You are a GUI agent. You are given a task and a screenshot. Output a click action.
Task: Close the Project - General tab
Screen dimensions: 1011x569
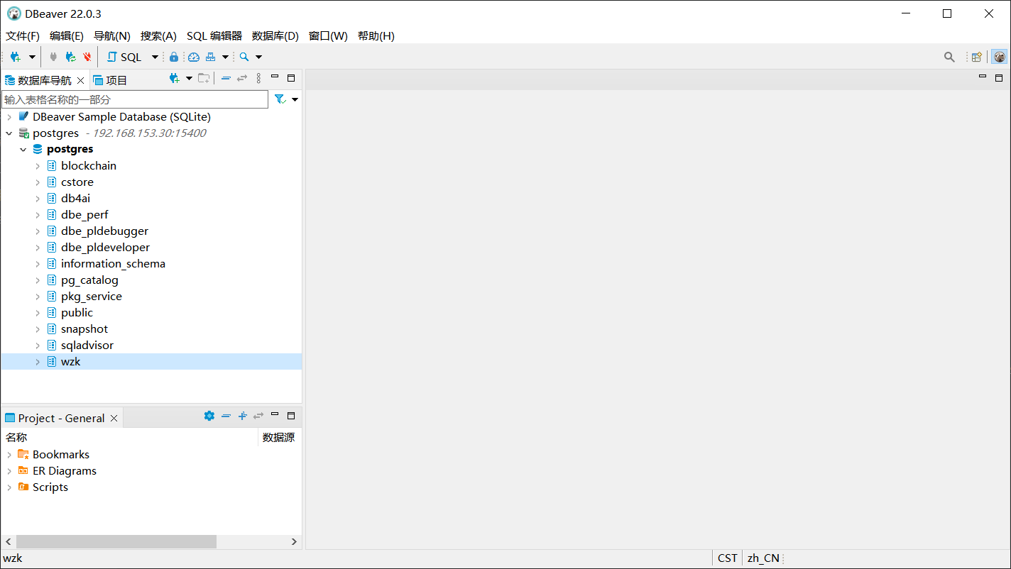click(x=114, y=418)
